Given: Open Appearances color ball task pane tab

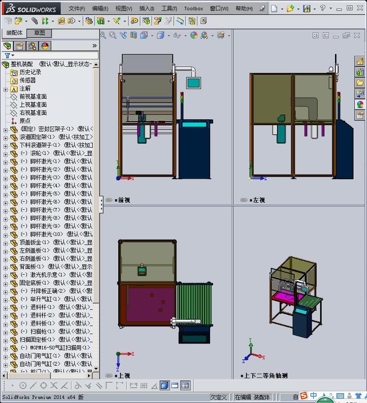Looking at the screenshot, I should coord(360,104).
